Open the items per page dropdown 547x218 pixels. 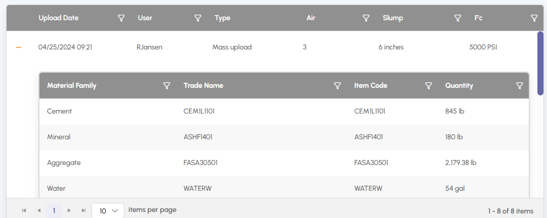click(108, 210)
